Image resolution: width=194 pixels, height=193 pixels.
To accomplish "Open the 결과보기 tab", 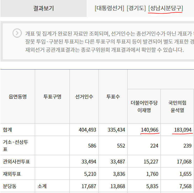I will click(43, 8).
